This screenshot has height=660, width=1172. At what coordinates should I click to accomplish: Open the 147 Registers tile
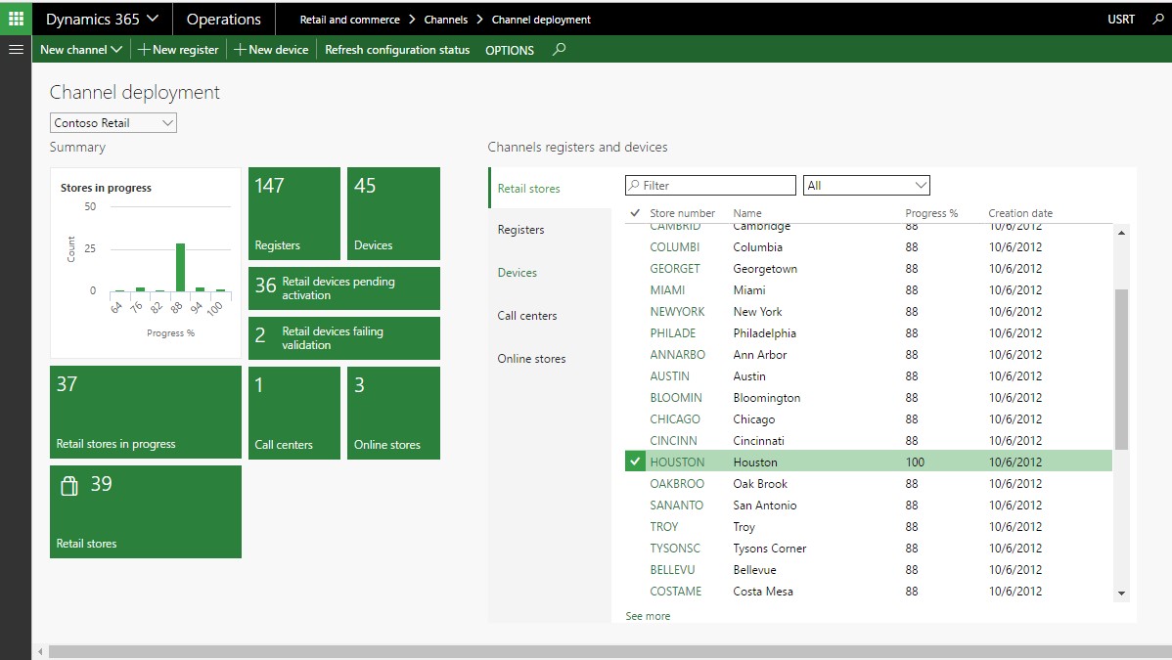click(294, 214)
